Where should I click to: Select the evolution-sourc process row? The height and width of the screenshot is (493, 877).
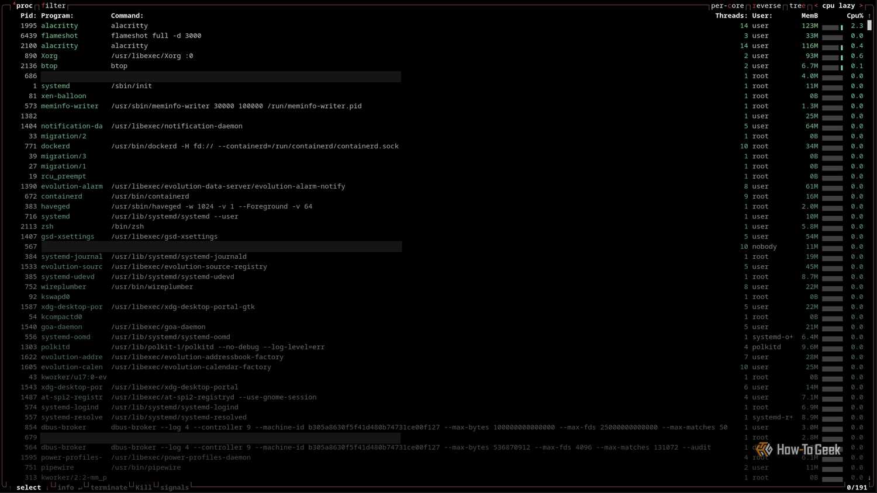tap(441, 266)
